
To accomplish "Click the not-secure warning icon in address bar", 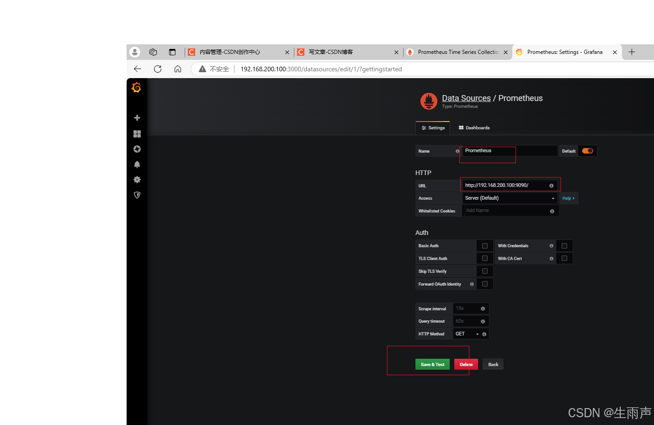I will [202, 69].
